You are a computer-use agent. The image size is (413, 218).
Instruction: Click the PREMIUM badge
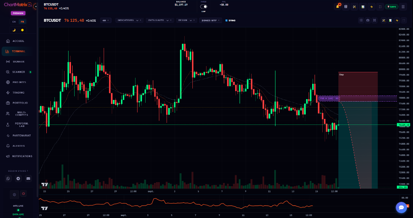pyautogui.click(x=18, y=13)
